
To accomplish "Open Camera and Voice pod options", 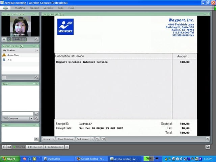I will [36, 39].
